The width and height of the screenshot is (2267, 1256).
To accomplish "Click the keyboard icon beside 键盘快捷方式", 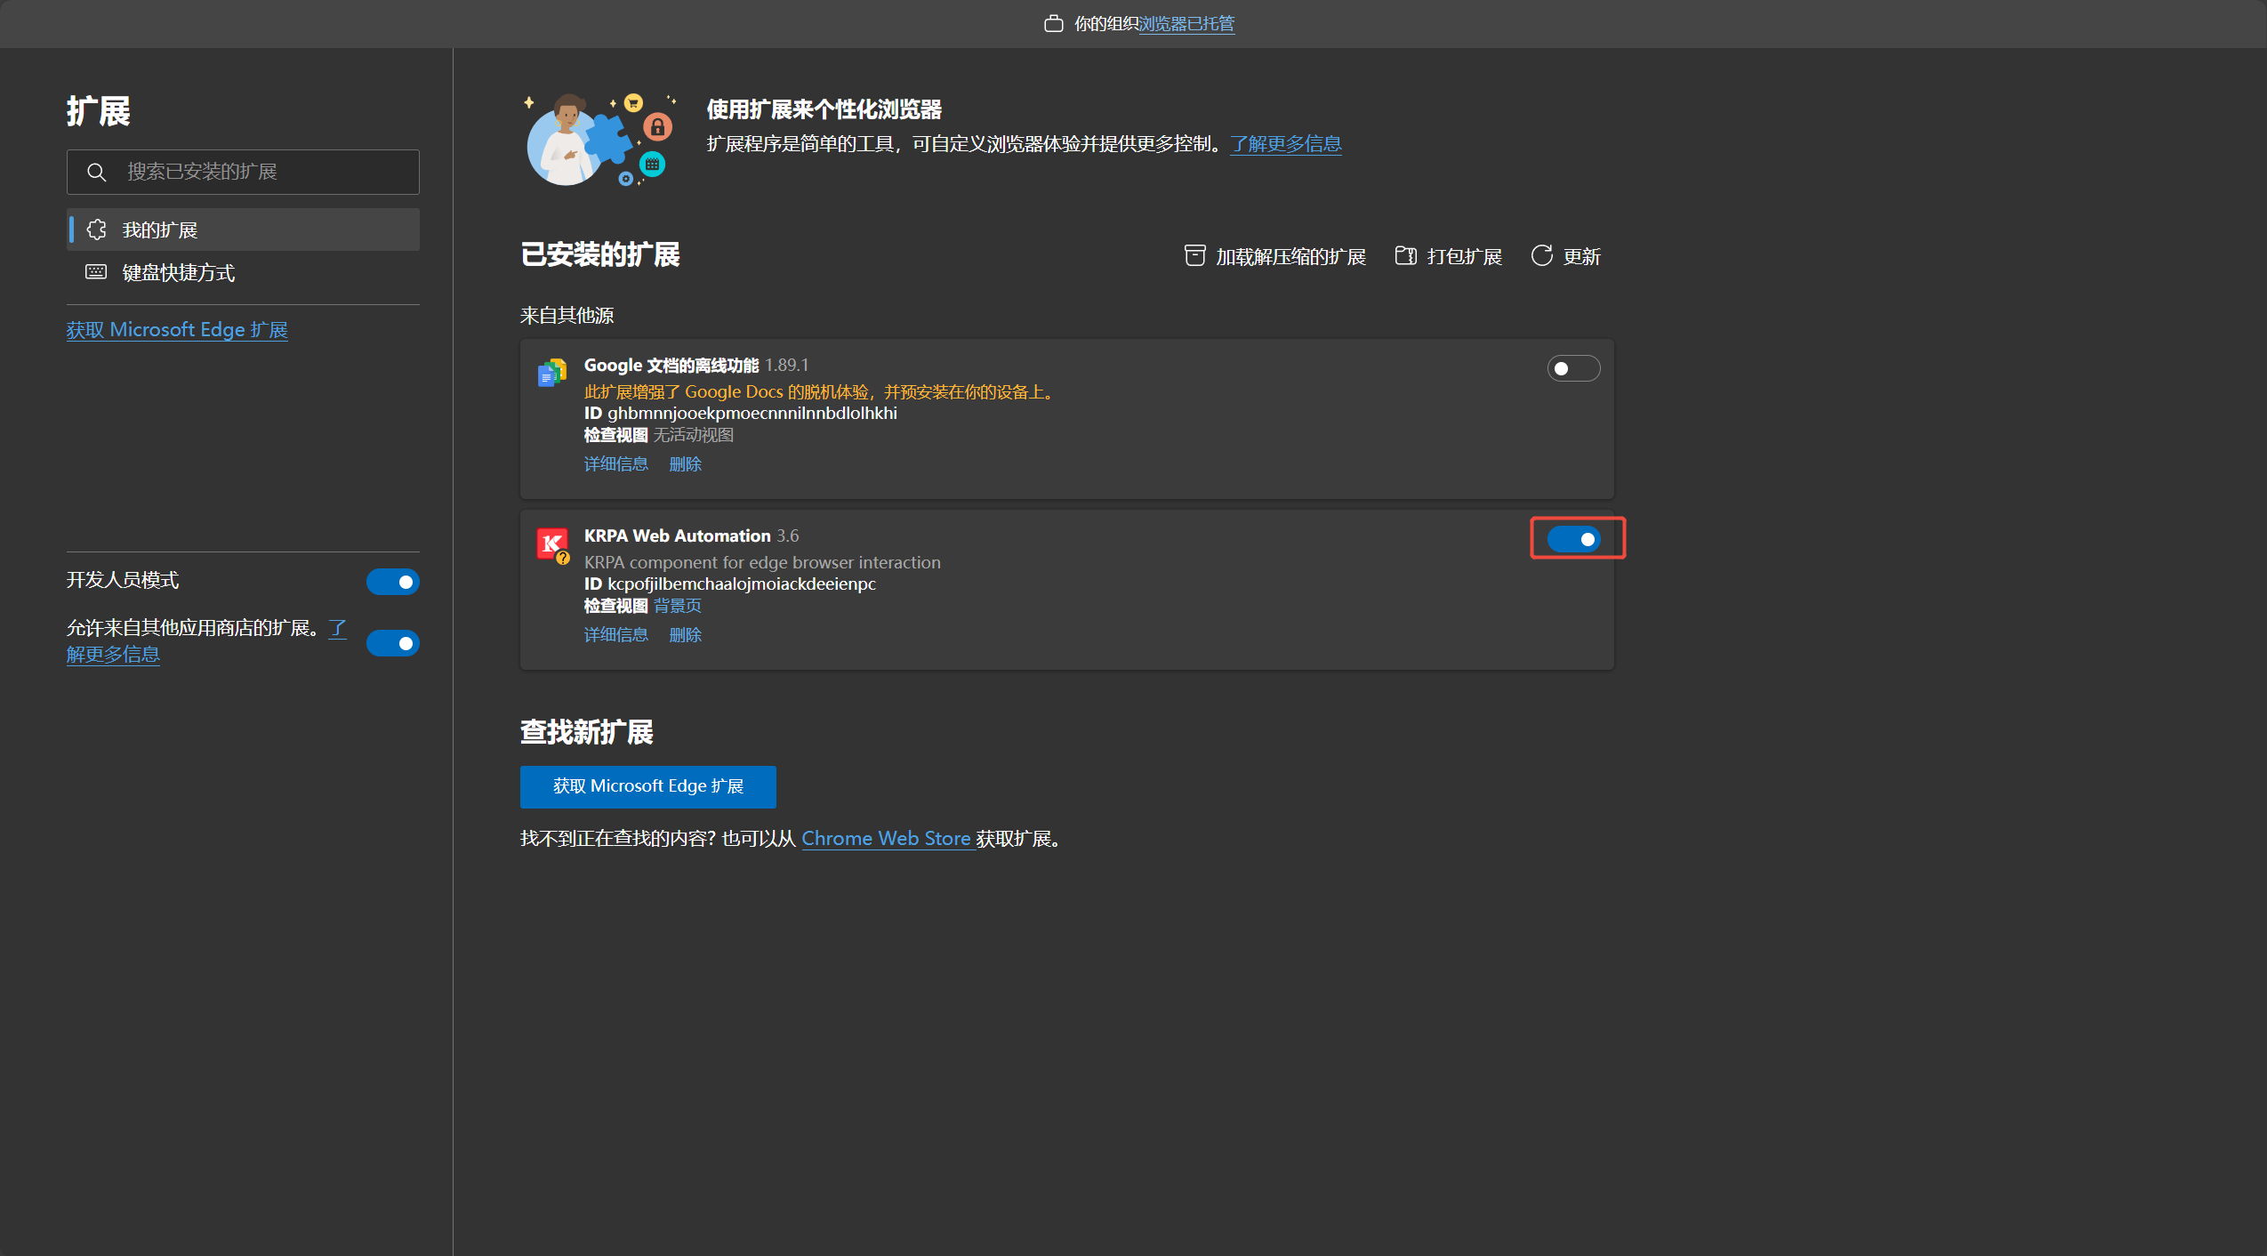I will tap(96, 271).
